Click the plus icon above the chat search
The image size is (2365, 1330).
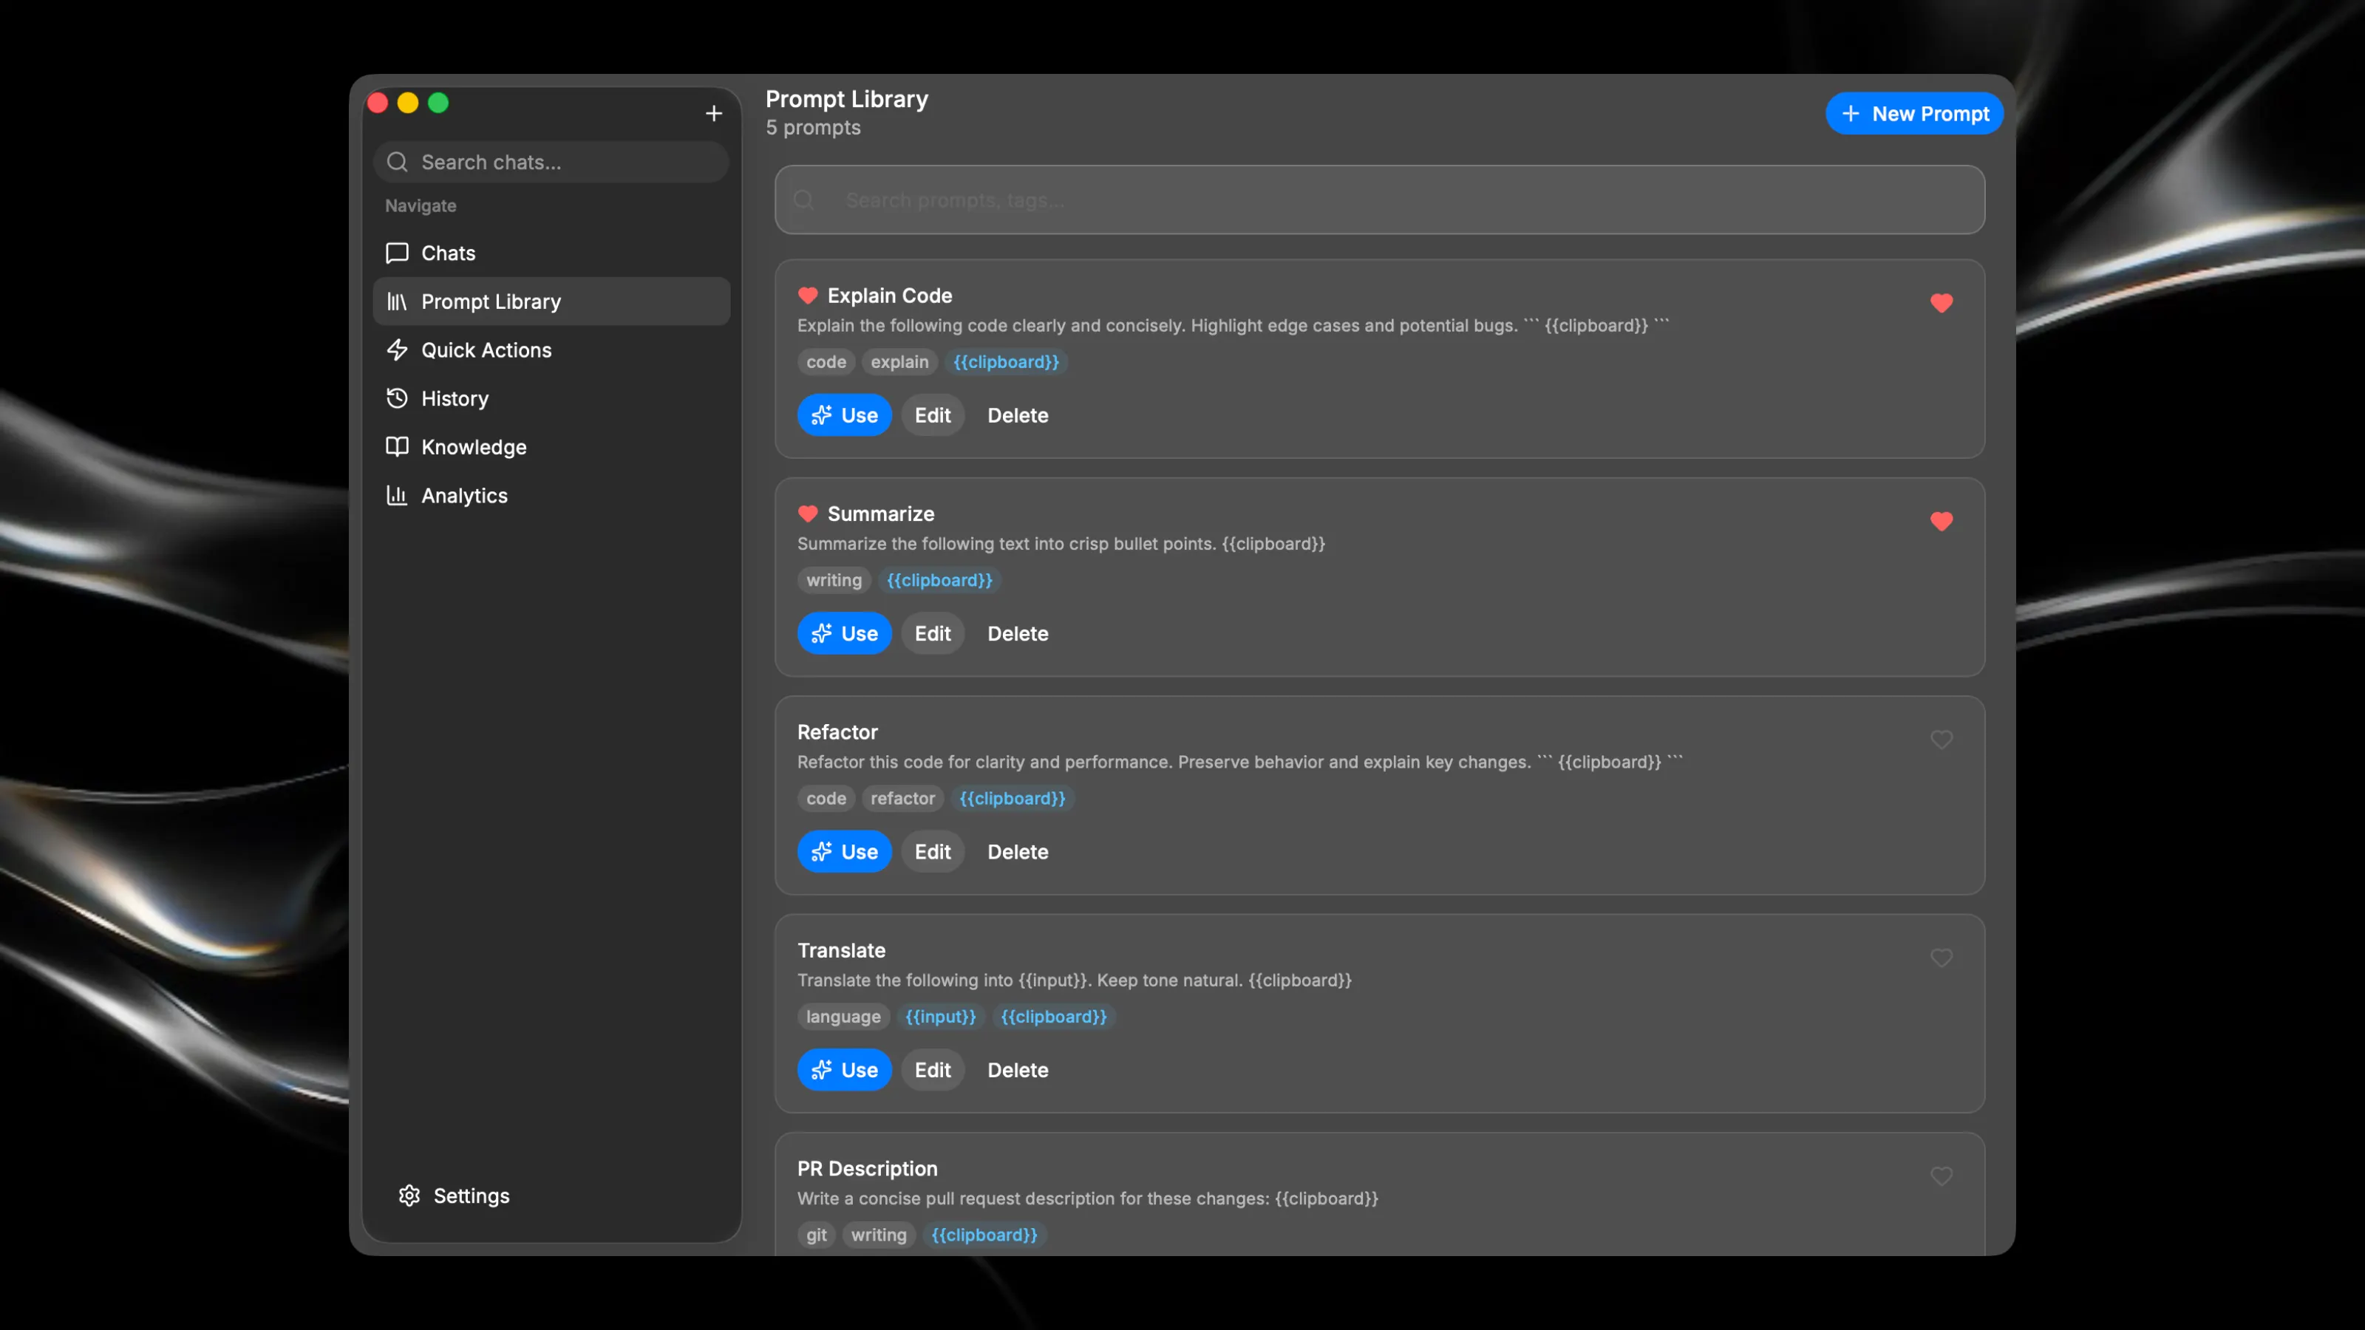713,114
